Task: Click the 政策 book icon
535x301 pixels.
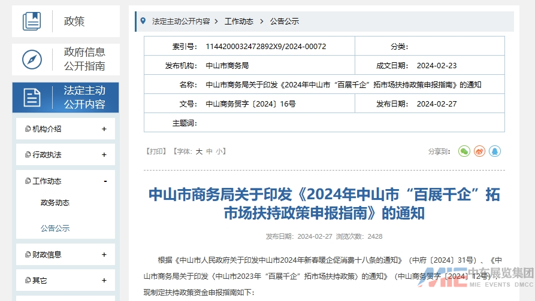Action: tap(32, 21)
